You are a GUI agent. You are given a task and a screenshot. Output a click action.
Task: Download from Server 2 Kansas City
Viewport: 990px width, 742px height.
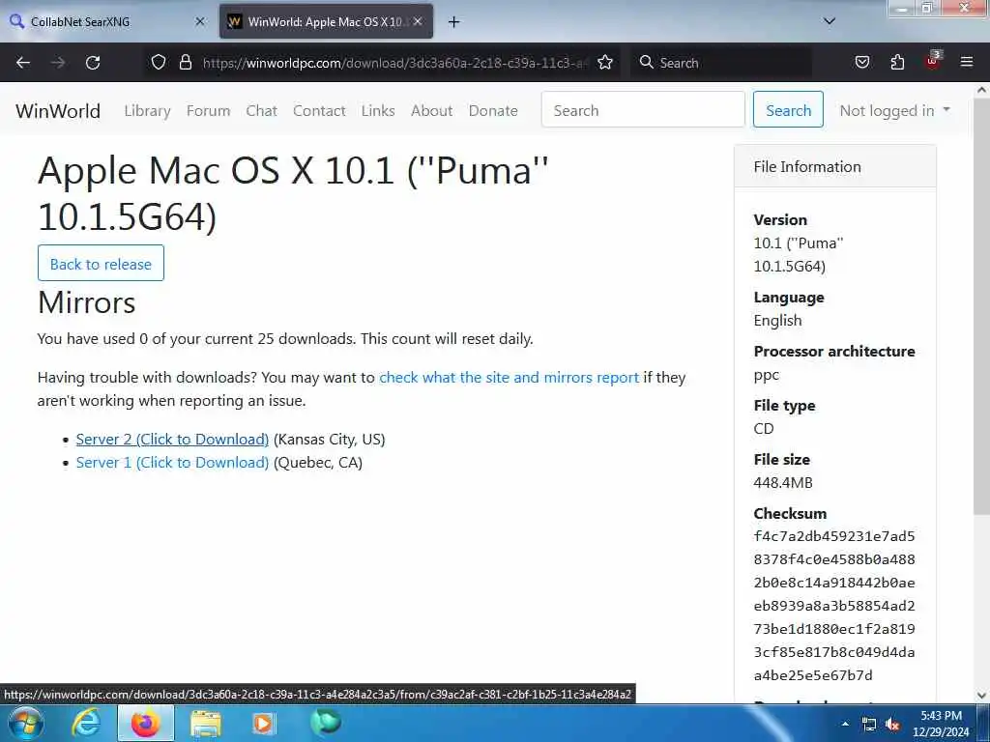(x=172, y=440)
